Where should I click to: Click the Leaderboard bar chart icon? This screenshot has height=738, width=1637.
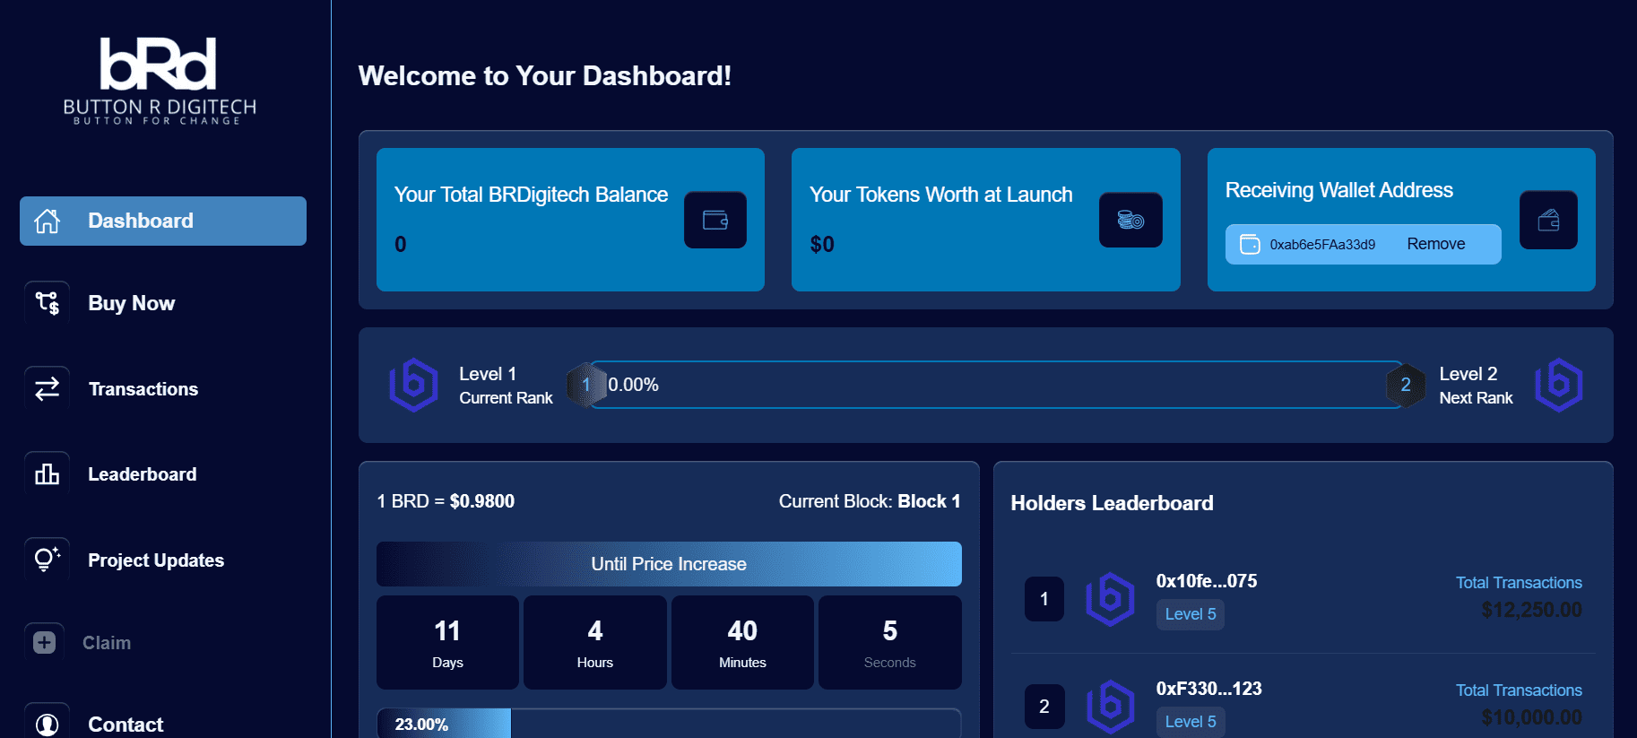click(x=47, y=473)
